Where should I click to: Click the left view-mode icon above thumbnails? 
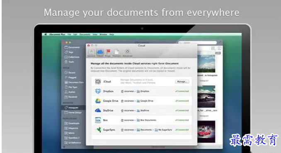[213, 48]
